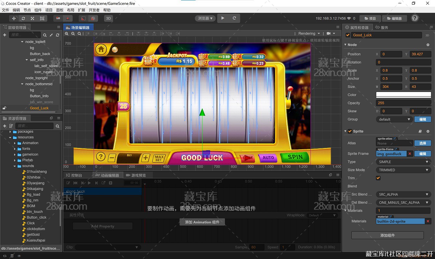The height and width of the screenshot is (259, 435).
Task: Switch to the 游戏预览 tab
Action: coord(138,175)
